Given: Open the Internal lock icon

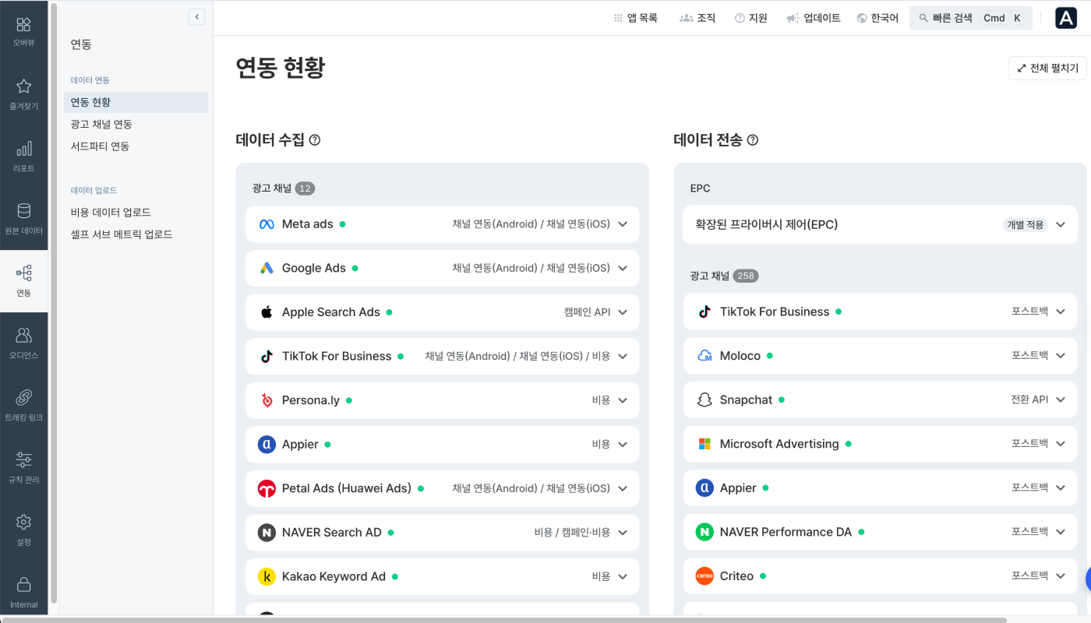Looking at the screenshot, I should 23,585.
